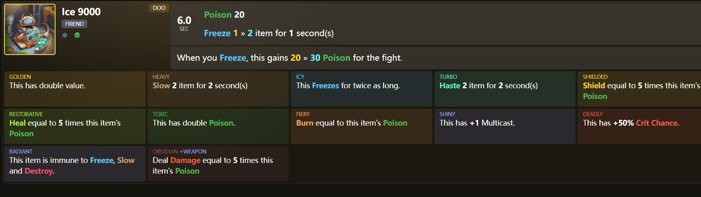Select the FRIEND type badge

pyautogui.click(x=74, y=24)
